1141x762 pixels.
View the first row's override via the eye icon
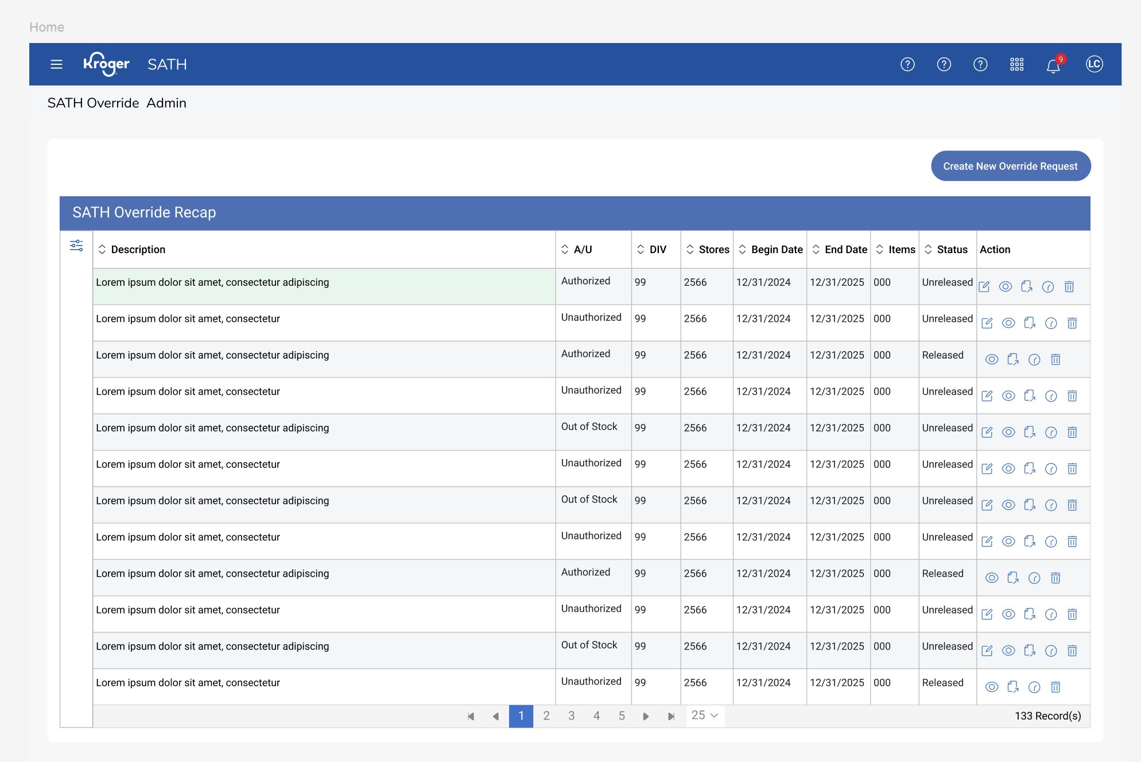pyautogui.click(x=1005, y=286)
